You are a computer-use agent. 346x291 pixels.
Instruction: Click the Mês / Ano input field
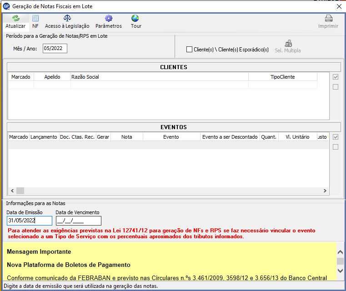[55, 49]
